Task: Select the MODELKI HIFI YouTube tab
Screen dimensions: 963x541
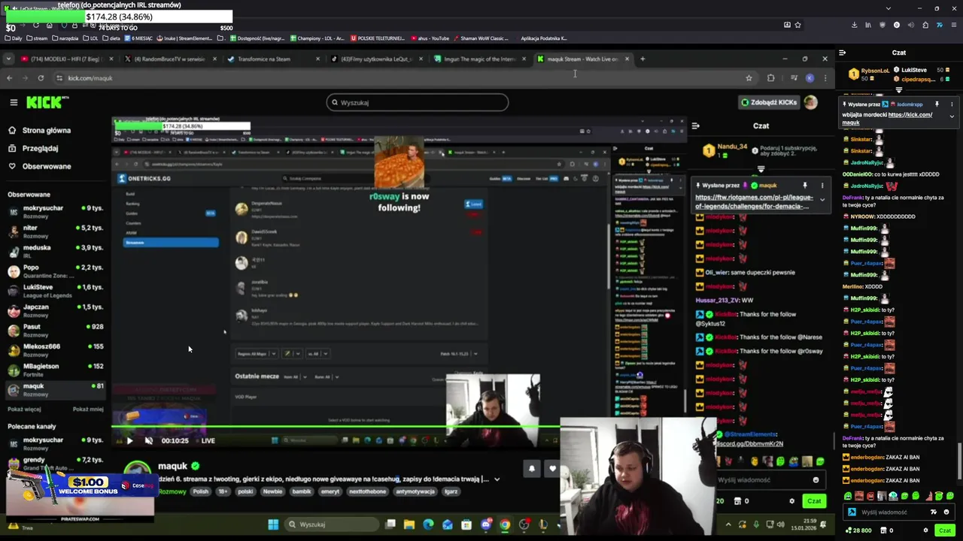Action: pyautogui.click(x=67, y=59)
